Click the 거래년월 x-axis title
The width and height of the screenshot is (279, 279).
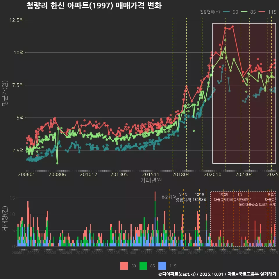point(151,180)
